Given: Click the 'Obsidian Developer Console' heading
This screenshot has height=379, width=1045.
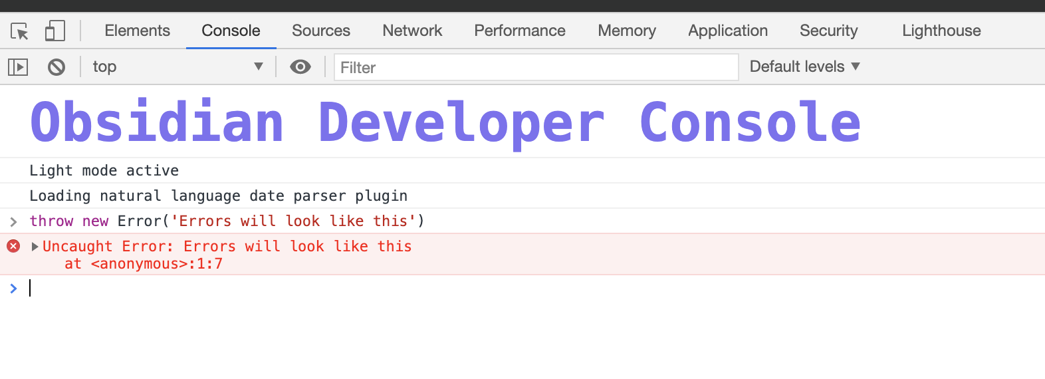Looking at the screenshot, I should tap(446, 122).
